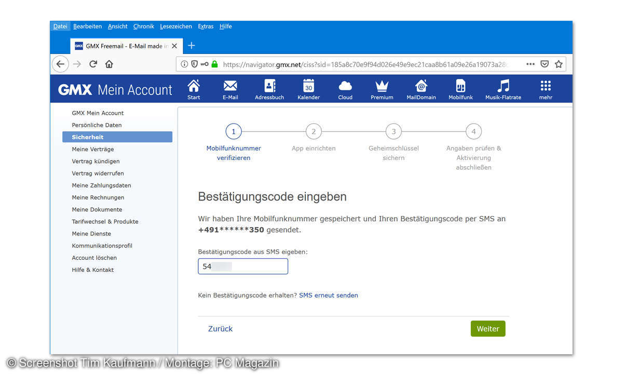Viewport: 623px width, 374px height.
Task: Open the Lesezeichen menu
Action: coord(176,26)
